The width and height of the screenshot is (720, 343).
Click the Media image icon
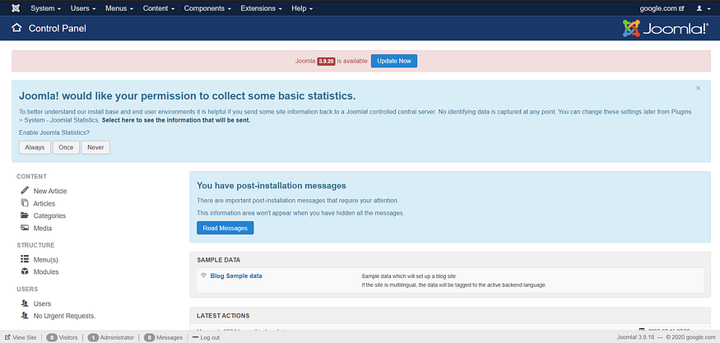25,228
